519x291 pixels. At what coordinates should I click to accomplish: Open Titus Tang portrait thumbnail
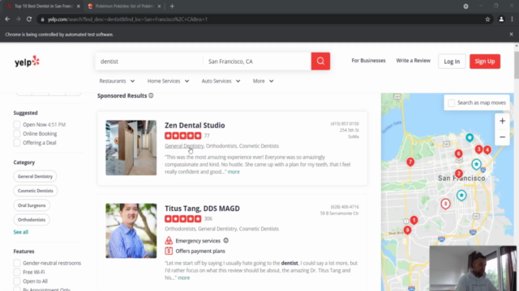coord(131,230)
